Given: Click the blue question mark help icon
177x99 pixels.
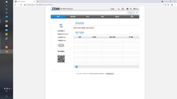Looking at the screenshot, I should point(77,67).
